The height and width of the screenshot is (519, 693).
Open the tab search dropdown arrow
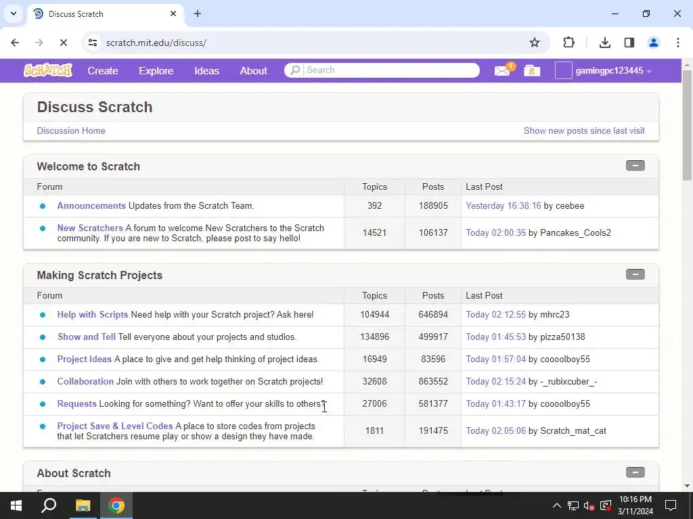coord(14,14)
